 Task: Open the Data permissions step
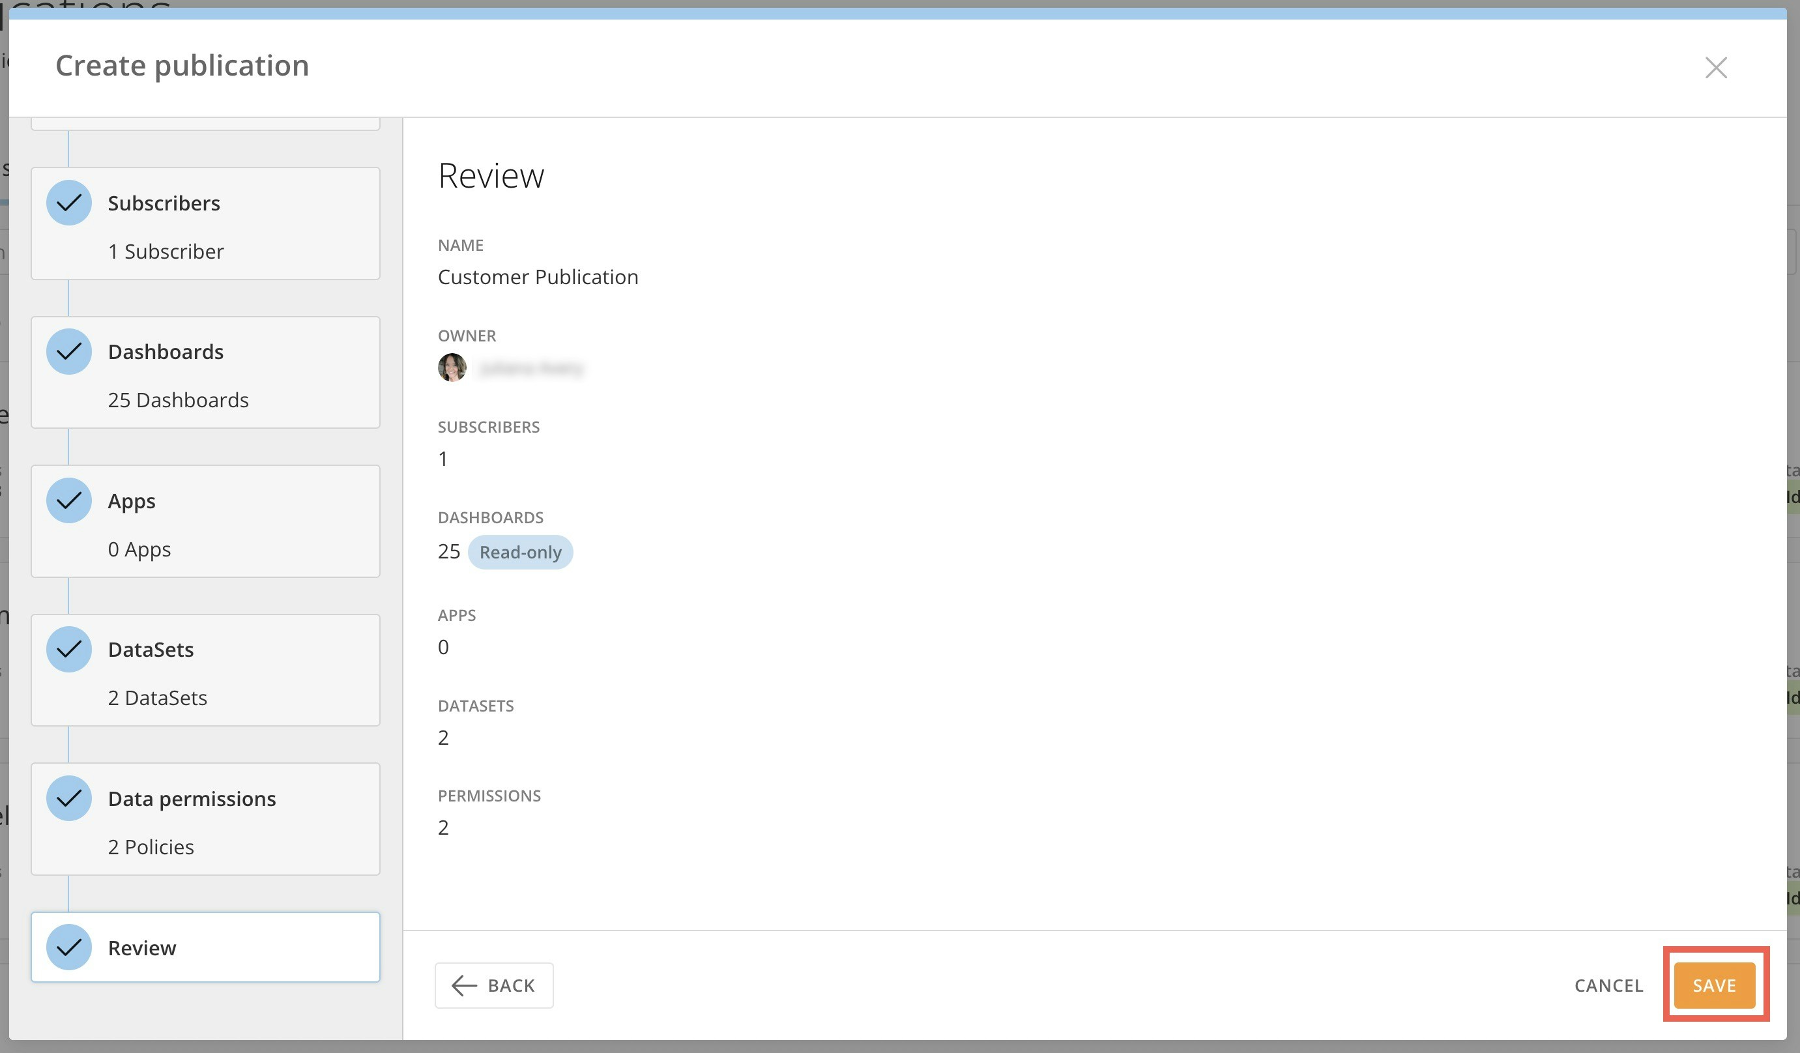pyautogui.click(x=206, y=819)
